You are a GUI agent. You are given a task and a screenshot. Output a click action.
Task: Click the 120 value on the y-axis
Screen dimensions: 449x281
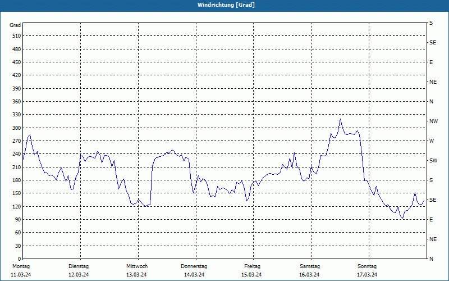(x=17, y=206)
